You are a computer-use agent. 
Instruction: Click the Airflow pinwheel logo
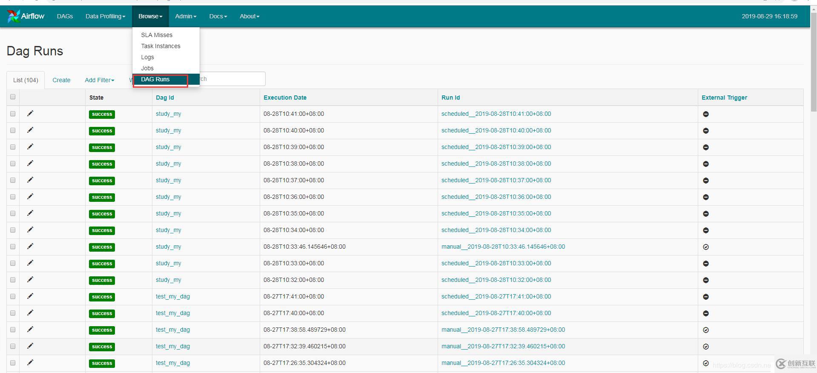point(13,16)
